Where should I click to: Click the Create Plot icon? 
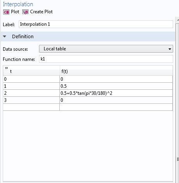pos(25,12)
